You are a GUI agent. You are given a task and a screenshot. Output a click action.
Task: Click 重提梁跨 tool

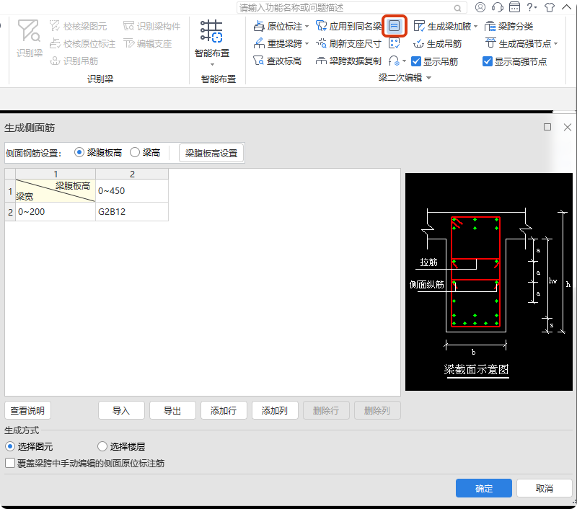278,44
